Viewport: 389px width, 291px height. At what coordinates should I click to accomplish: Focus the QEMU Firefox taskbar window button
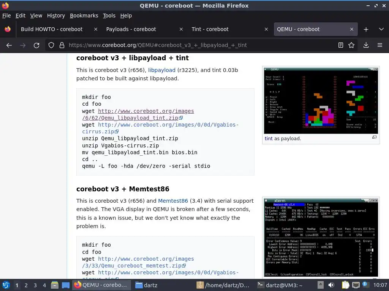point(102,285)
